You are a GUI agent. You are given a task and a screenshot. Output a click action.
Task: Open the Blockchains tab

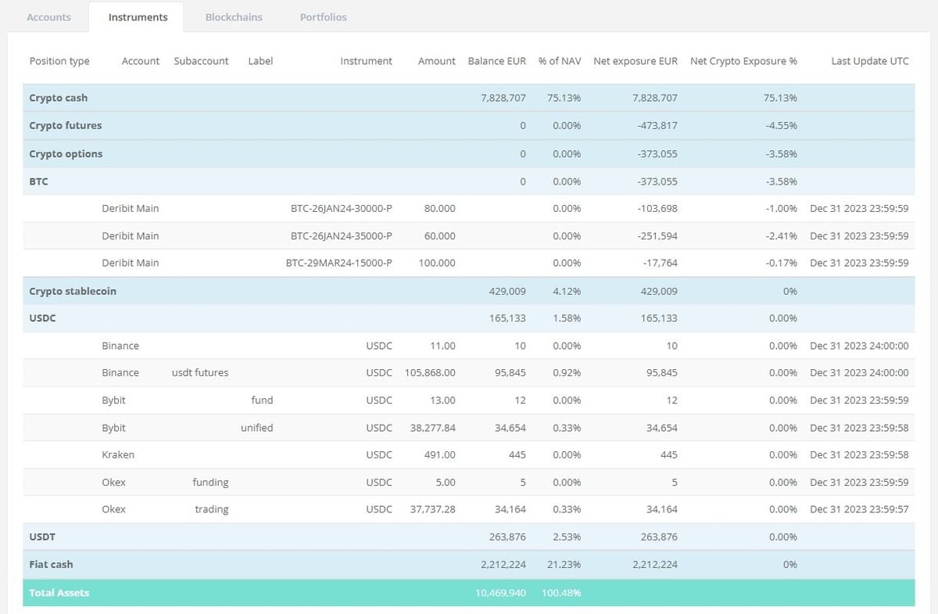point(234,16)
